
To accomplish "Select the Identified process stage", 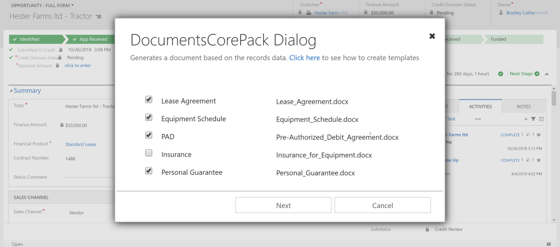I will [36, 39].
